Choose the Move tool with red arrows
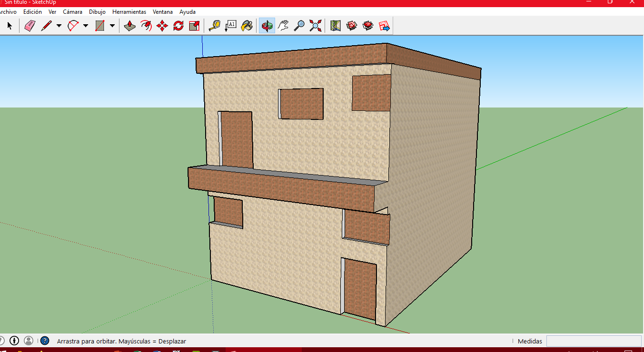 point(162,26)
